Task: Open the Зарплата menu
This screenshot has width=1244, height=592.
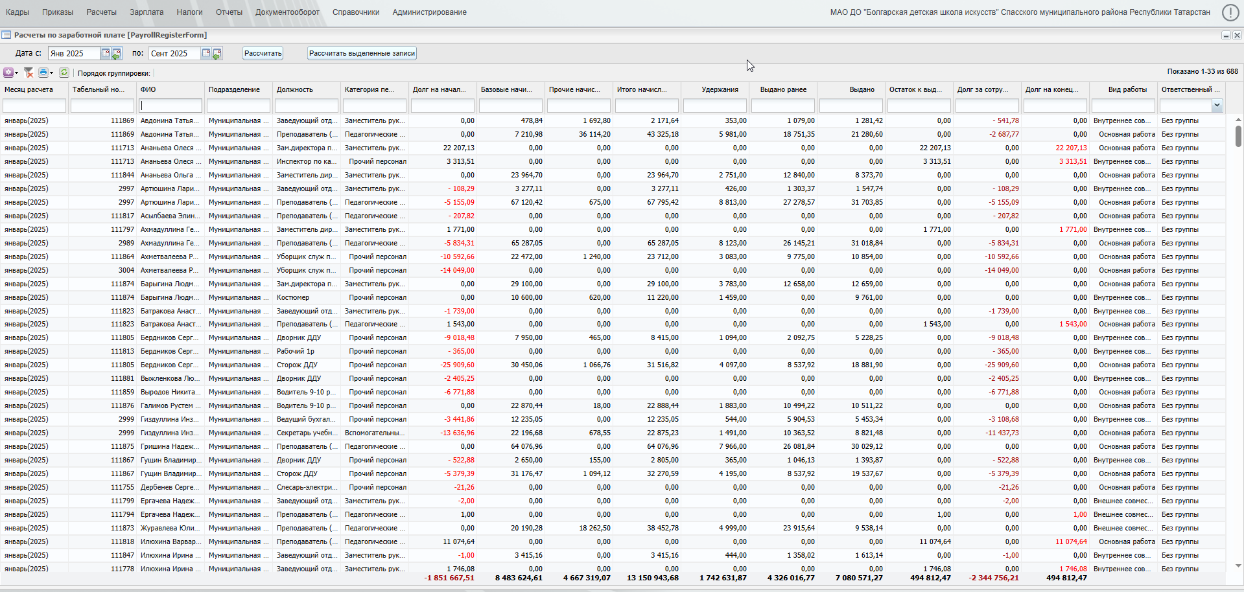Action: point(147,12)
